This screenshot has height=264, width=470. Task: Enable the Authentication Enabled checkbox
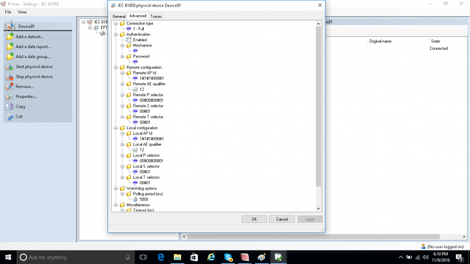[x=129, y=40]
